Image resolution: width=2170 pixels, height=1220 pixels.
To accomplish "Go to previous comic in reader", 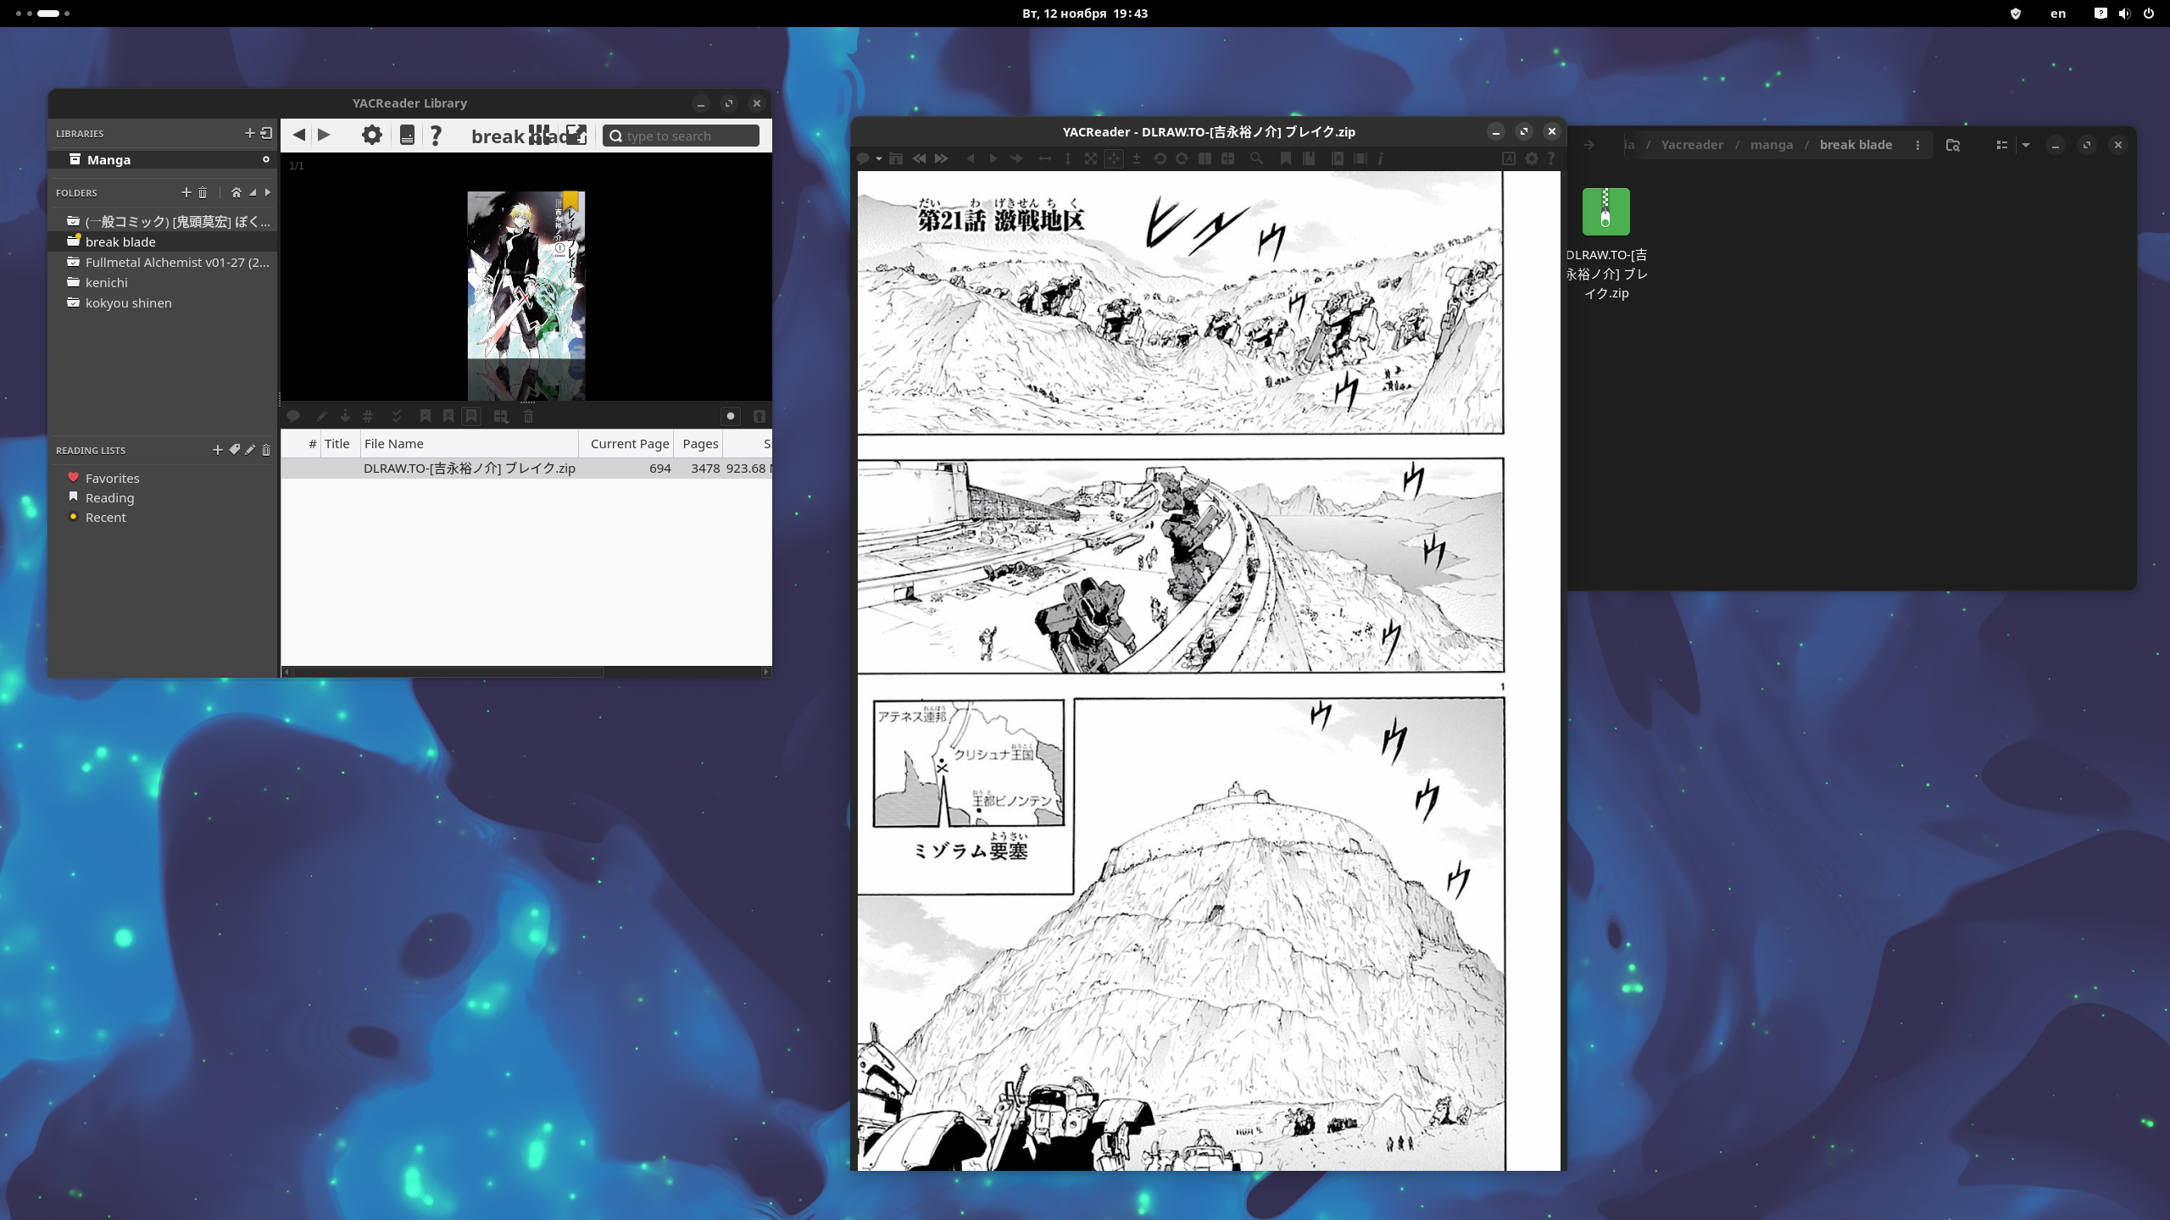I will (x=919, y=158).
